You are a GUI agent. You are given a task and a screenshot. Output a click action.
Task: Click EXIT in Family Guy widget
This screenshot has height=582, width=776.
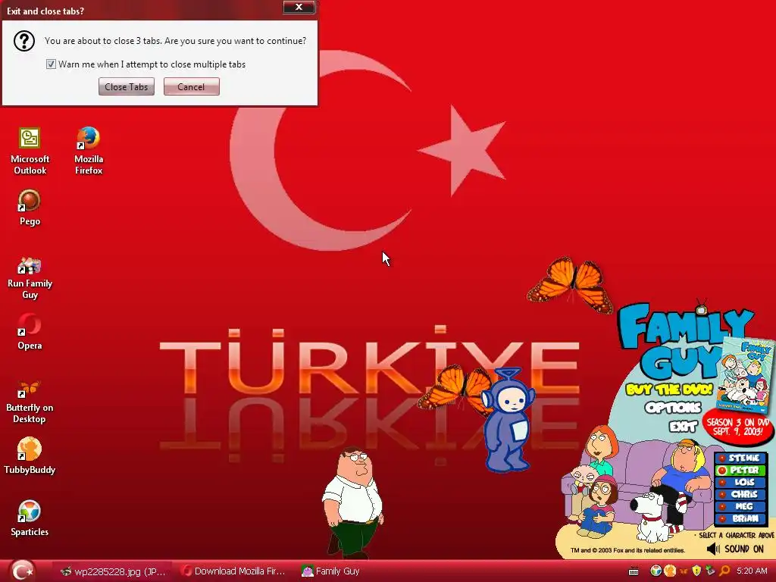point(683,426)
